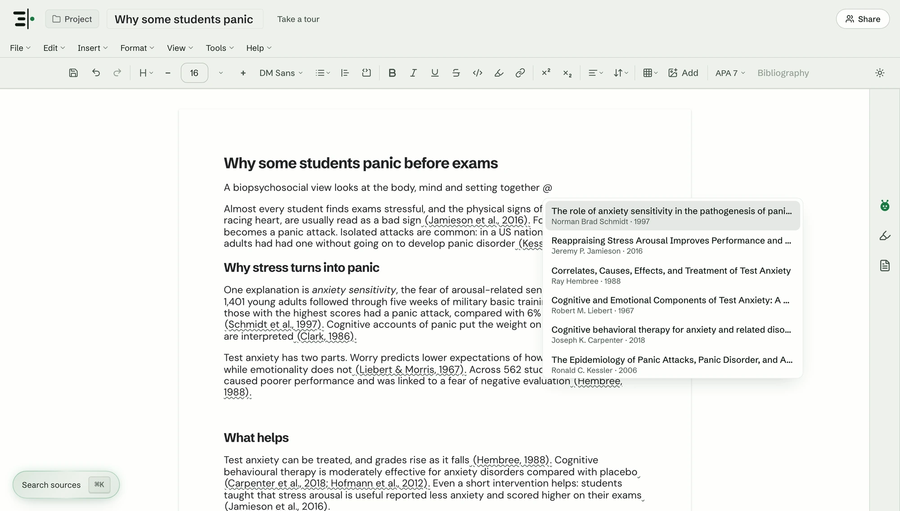Open the Tools menu

[x=220, y=48]
